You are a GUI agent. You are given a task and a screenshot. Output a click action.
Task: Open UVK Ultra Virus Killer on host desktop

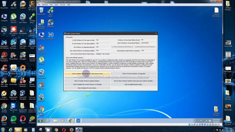[x=4, y=82]
